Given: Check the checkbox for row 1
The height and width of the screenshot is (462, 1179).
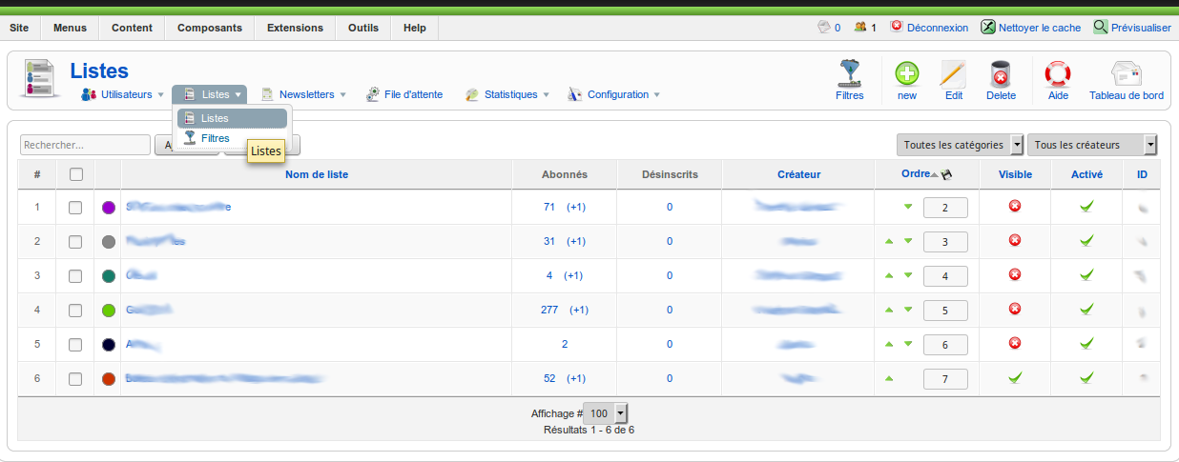Looking at the screenshot, I should 75,208.
